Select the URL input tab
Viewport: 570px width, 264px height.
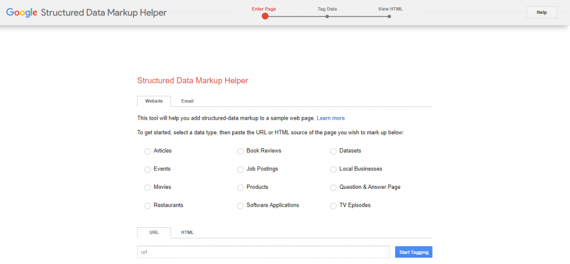click(154, 232)
